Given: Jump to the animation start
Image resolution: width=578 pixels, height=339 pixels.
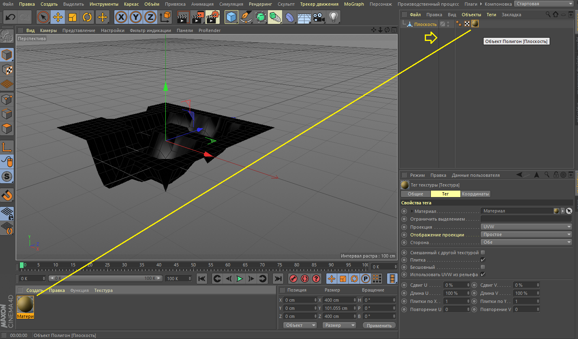Looking at the screenshot, I should (x=202, y=279).
